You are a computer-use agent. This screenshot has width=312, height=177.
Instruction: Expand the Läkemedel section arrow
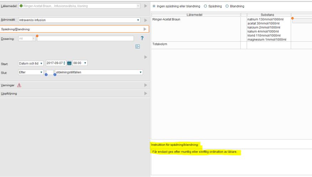[146, 6]
